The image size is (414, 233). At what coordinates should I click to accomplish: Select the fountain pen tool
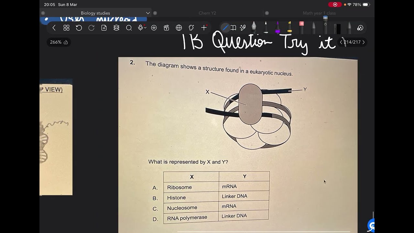point(254,28)
